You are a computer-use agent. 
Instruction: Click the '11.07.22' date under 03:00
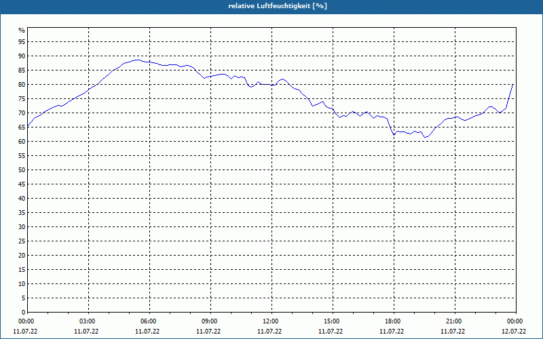[x=86, y=332]
